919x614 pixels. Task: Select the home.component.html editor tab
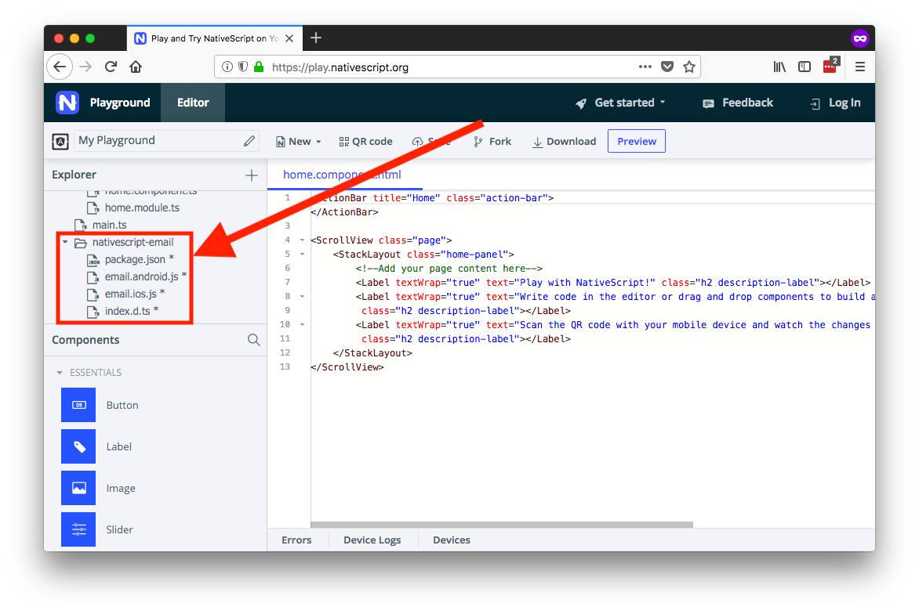click(x=343, y=175)
